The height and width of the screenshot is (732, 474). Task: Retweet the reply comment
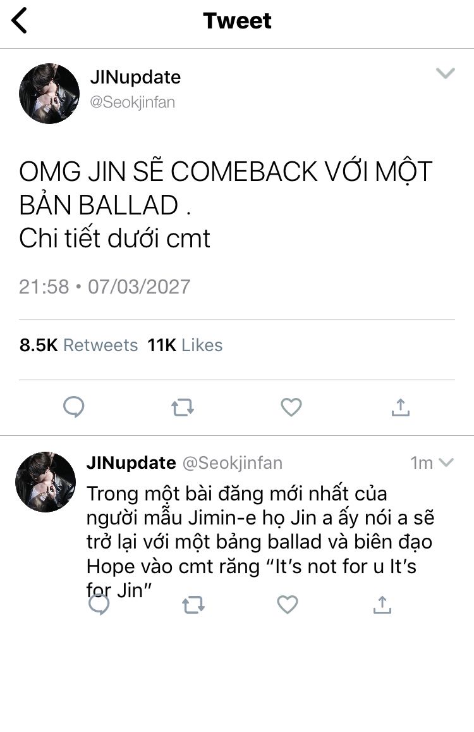(x=193, y=605)
